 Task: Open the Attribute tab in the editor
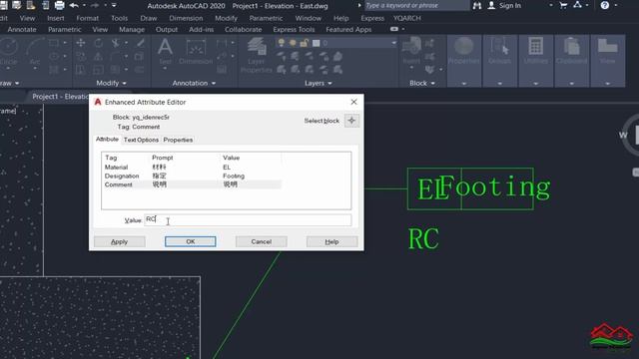click(x=107, y=140)
